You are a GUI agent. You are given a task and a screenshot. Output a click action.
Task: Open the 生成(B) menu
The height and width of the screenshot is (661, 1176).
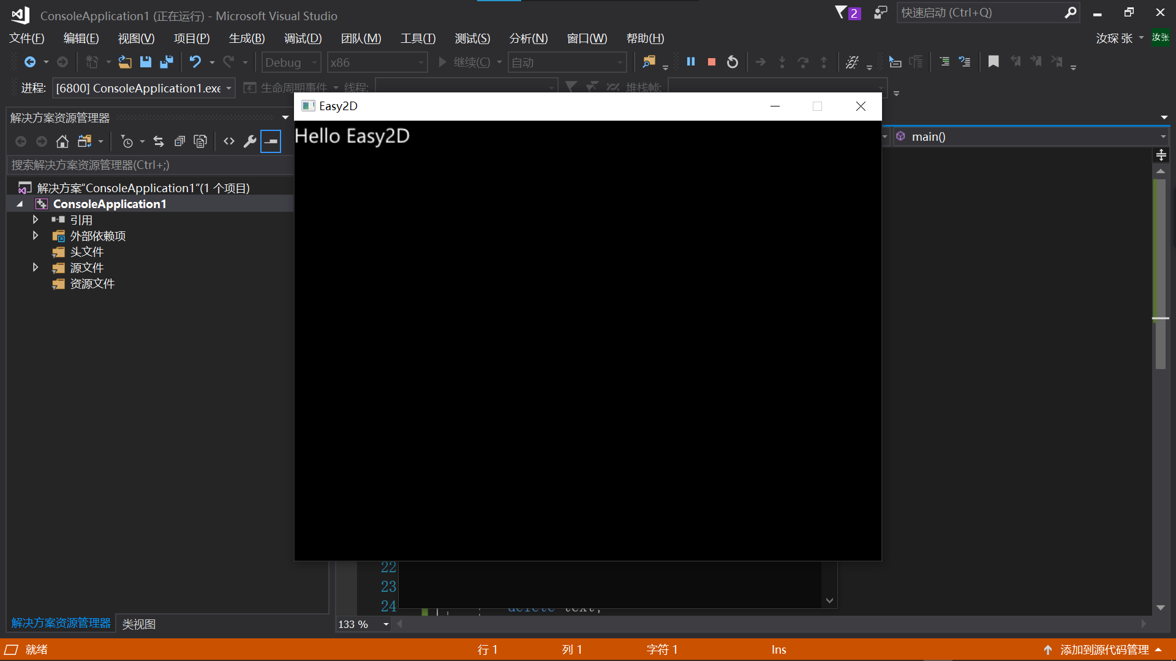(x=246, y=38)
